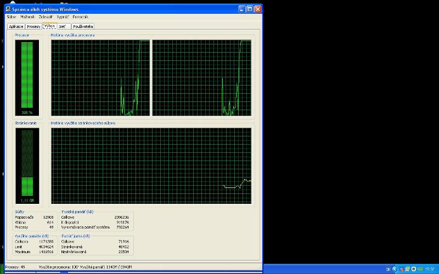Switch to the Procesy tab

coord(33,26)
